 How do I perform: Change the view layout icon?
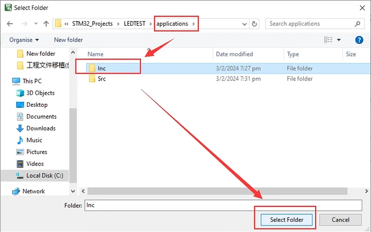click(328, 40)
